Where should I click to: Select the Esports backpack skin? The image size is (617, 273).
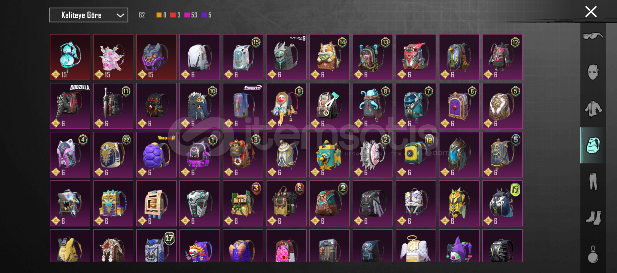[243, 106]
